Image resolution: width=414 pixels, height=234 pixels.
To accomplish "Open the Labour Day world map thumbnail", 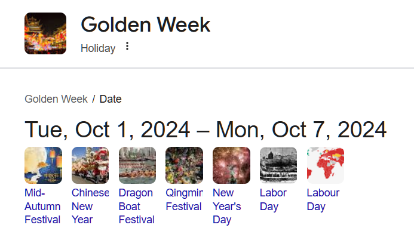I will coord(326,165).
